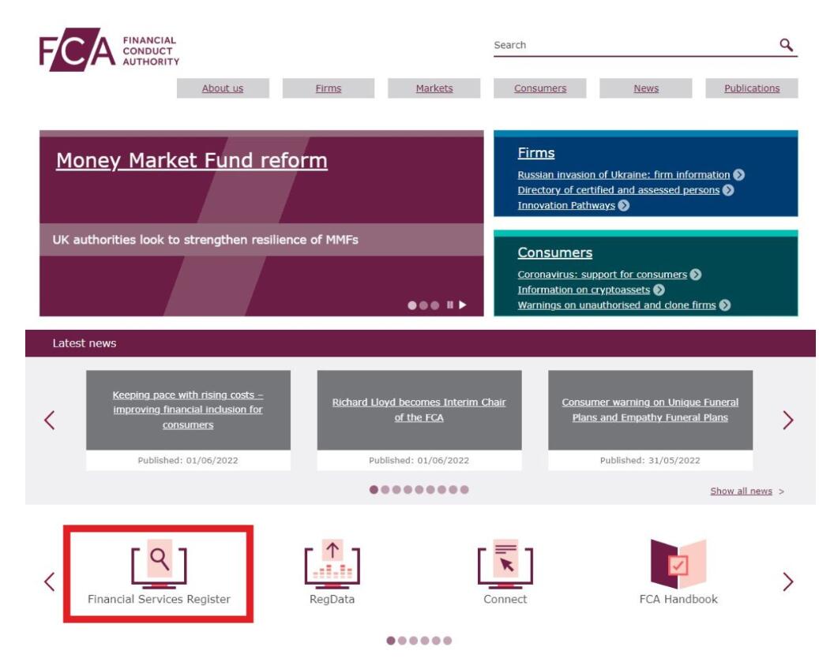Show next latest news items
Image resolution: width=819 pixels, height=658 pixels.
(787, 421)
